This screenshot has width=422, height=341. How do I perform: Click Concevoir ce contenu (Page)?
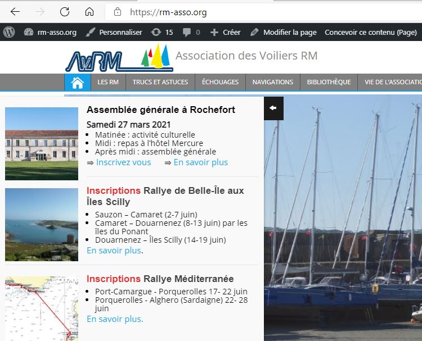pos(371,32)
